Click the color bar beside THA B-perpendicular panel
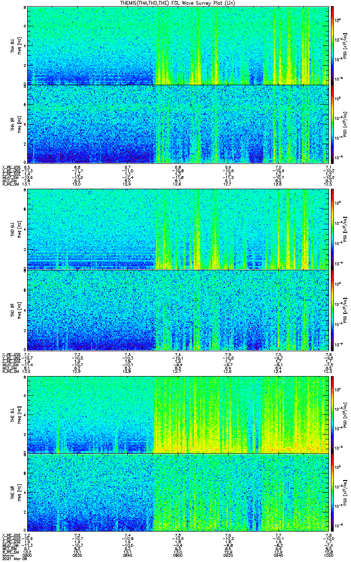 coord(332,45)
